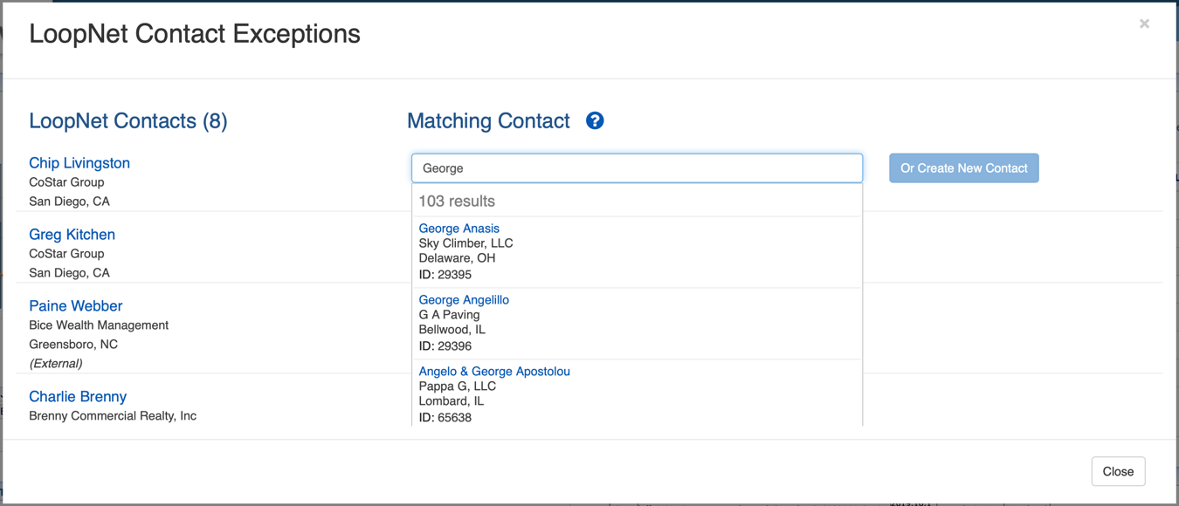1179x506 pixels.
Task: Click the blue help question mark icon
Action: (x=595, y=121)
